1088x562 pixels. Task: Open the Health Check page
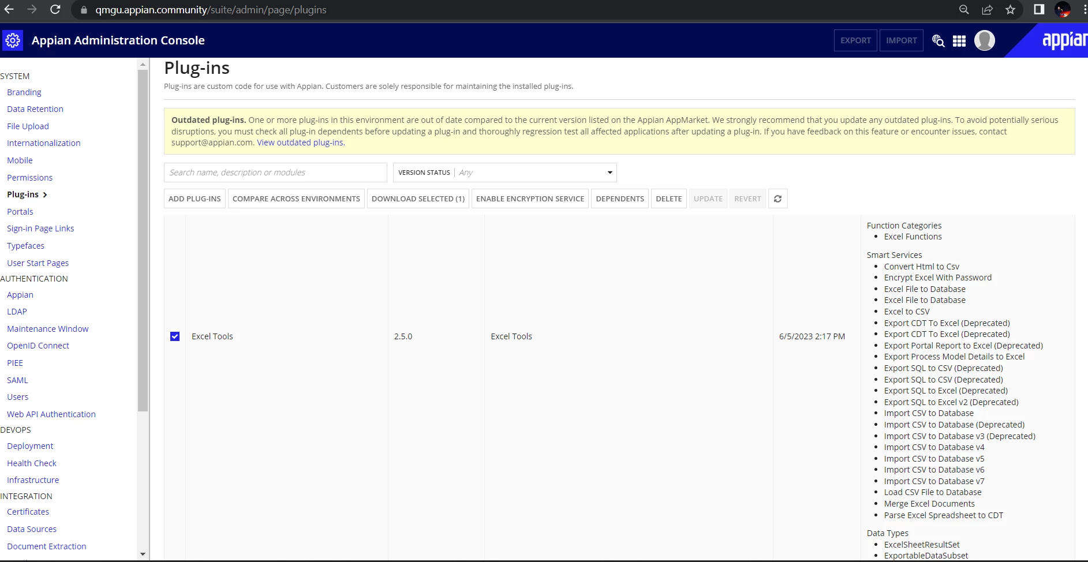(32, 463)
